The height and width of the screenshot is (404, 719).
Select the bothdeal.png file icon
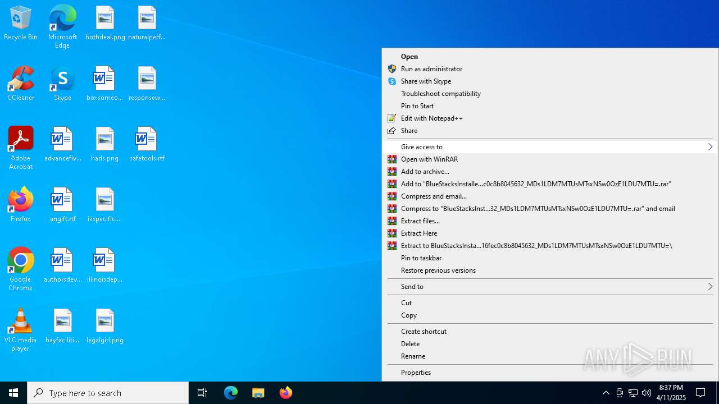click(105, 24)
